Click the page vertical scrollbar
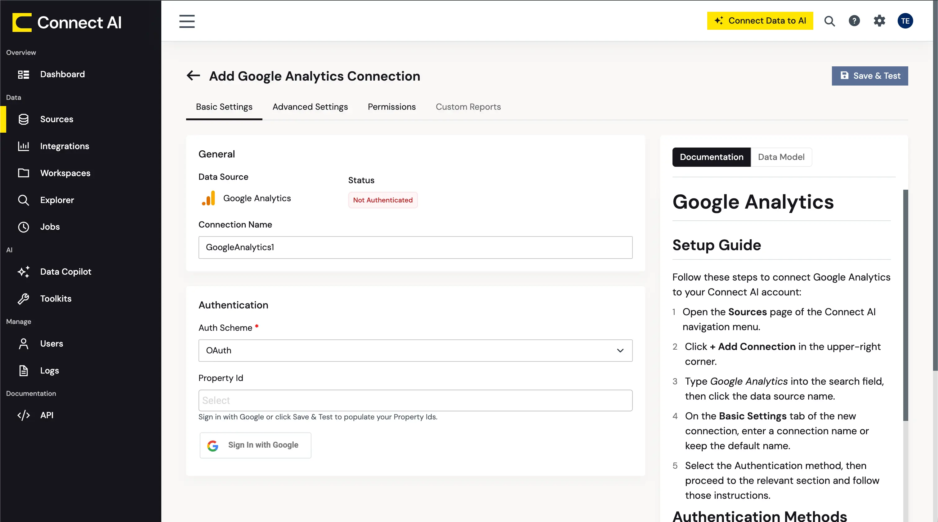 pos(935,185)
